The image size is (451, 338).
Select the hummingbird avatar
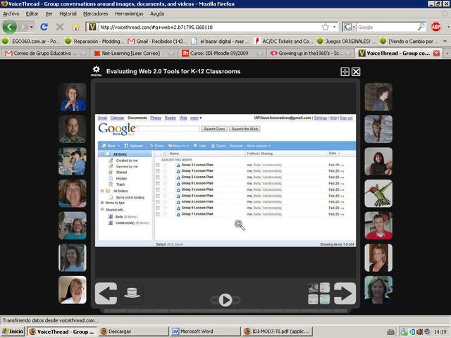pos(378,194)
